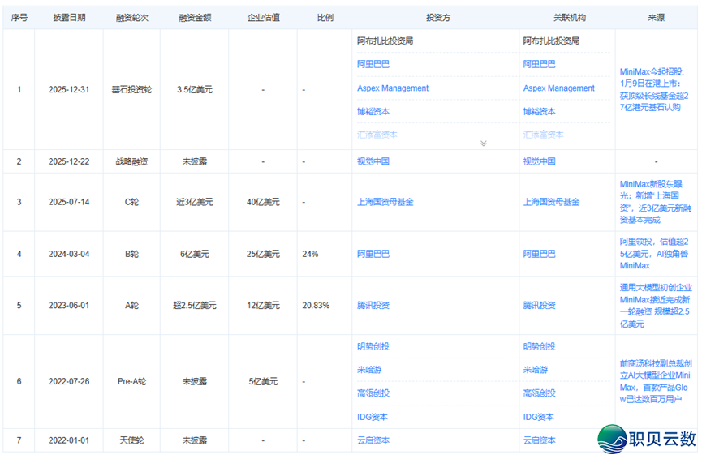Open the '前商汤科技副总裁' source article
This screenshot has height=459, width=702.
[x=656, y=381]
